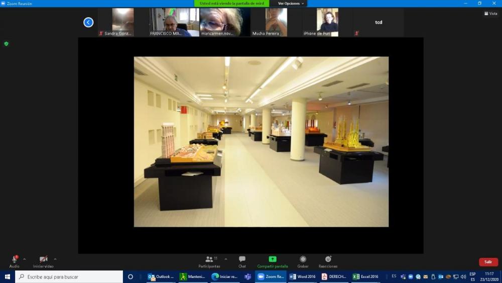Open arrow menu next to Participantes
502x283 pixels.
coord(226,259)
